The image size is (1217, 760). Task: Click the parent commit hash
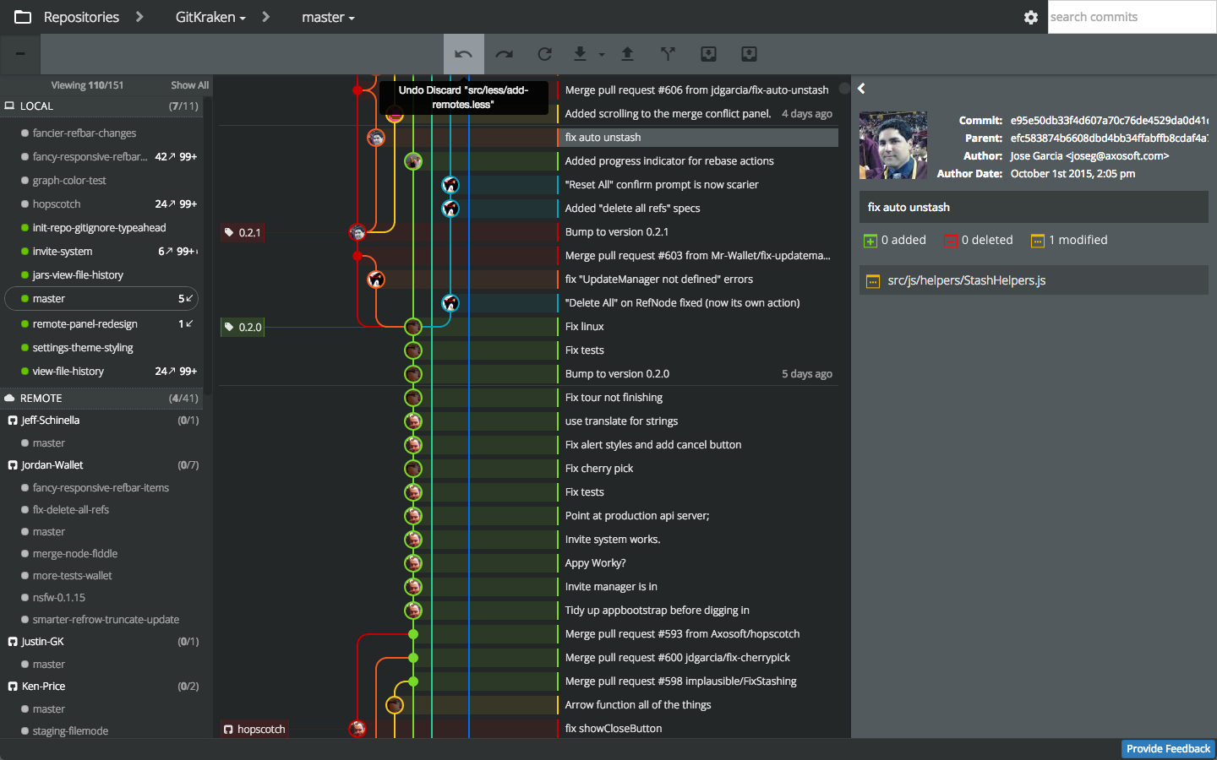pos(1109,138)
